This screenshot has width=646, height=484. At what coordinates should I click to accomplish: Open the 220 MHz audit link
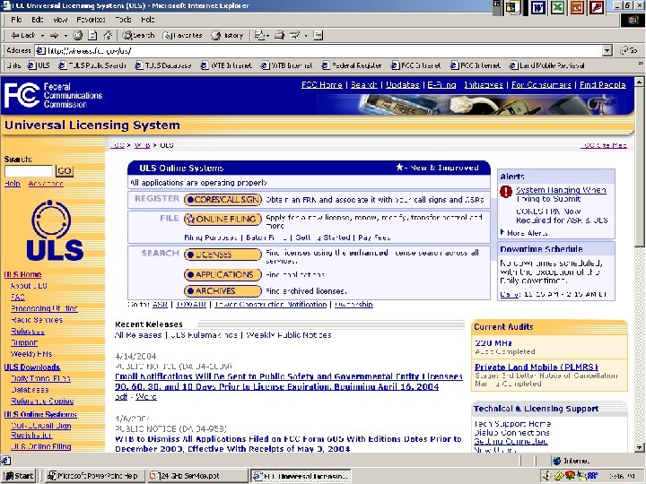493,342
